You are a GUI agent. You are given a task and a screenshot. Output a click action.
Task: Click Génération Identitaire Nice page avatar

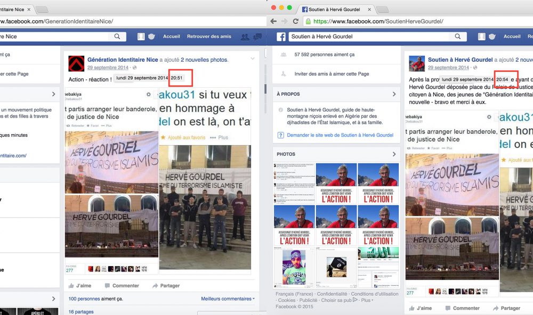tap(76, 63)
